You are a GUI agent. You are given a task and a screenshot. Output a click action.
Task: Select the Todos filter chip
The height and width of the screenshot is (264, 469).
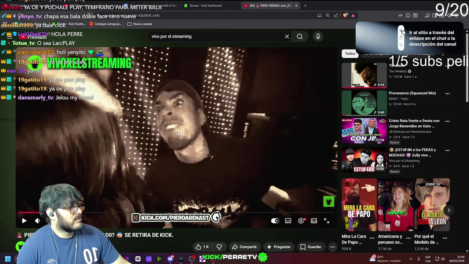coord(350,54)
